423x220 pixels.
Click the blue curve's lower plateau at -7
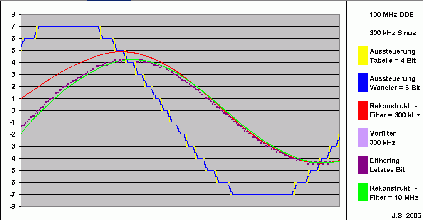tap(262, 194)
